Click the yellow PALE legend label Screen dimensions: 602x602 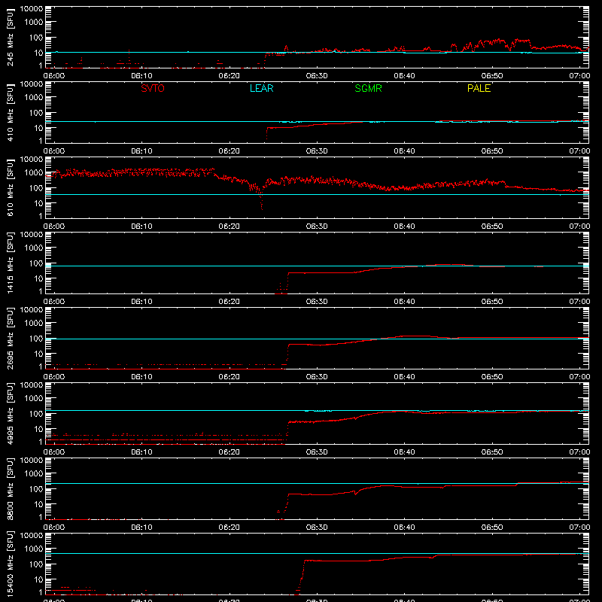pos(479,88)
